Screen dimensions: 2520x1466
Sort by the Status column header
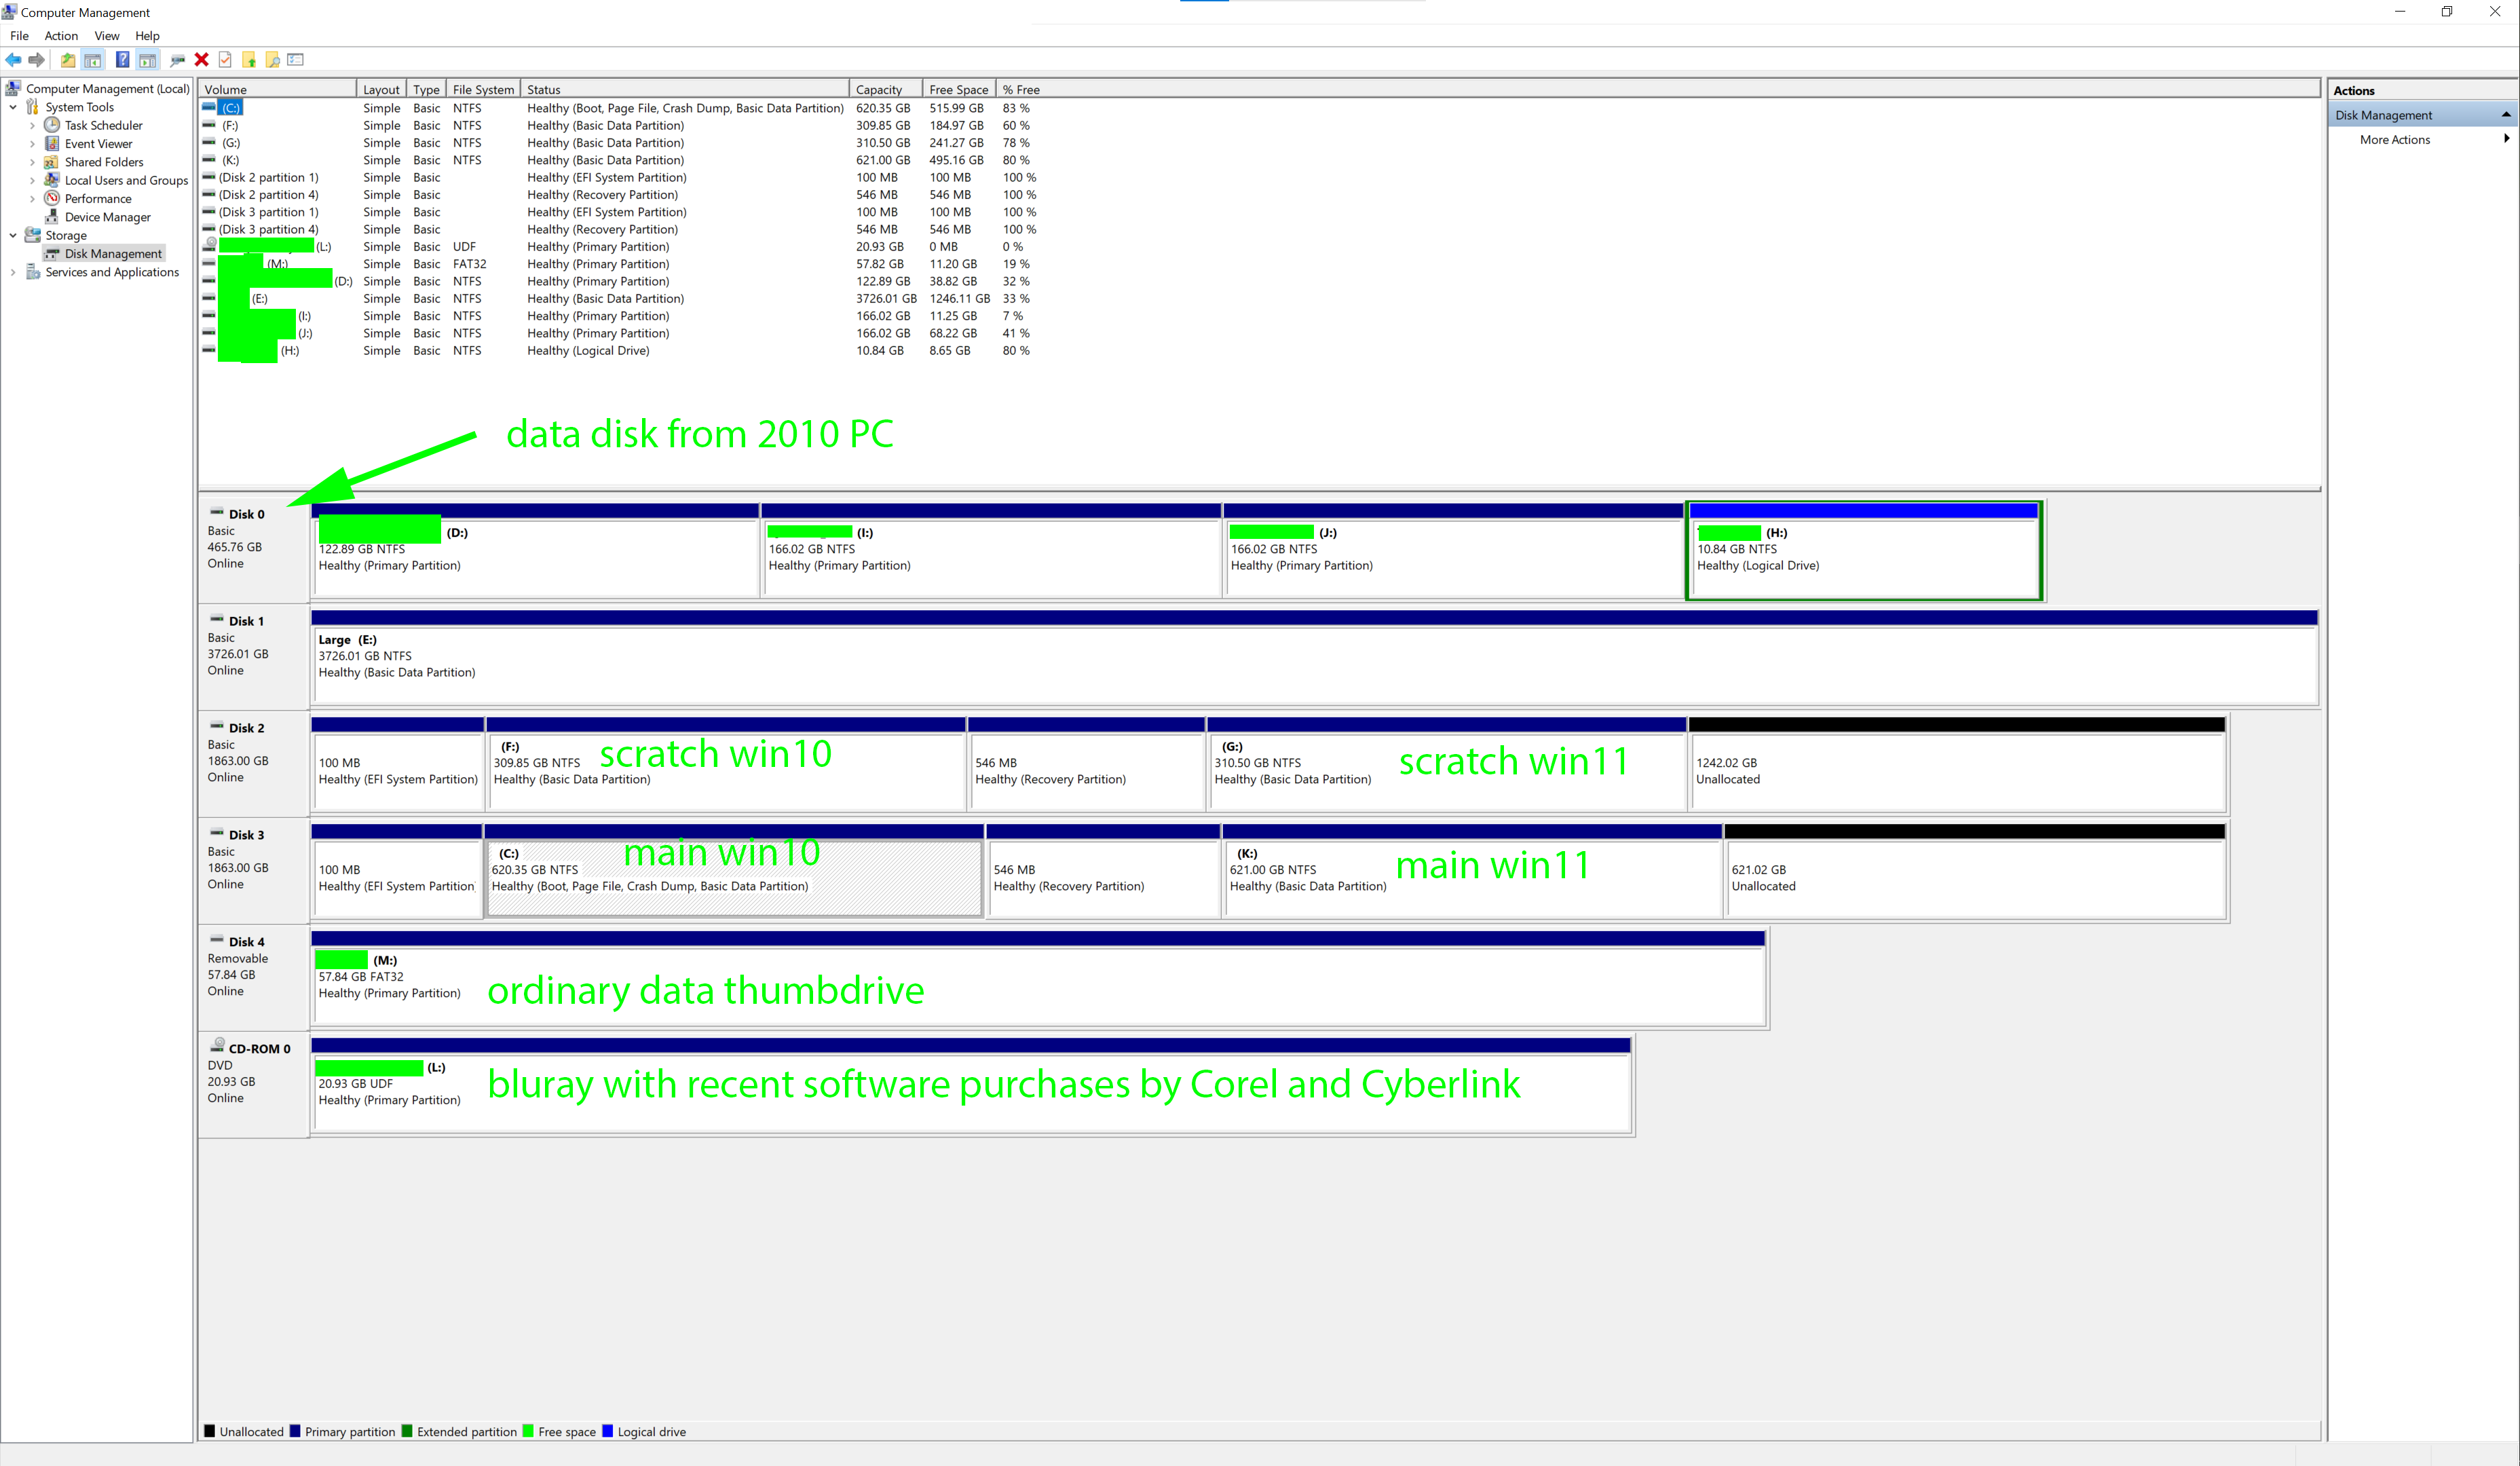pos(685,90)
